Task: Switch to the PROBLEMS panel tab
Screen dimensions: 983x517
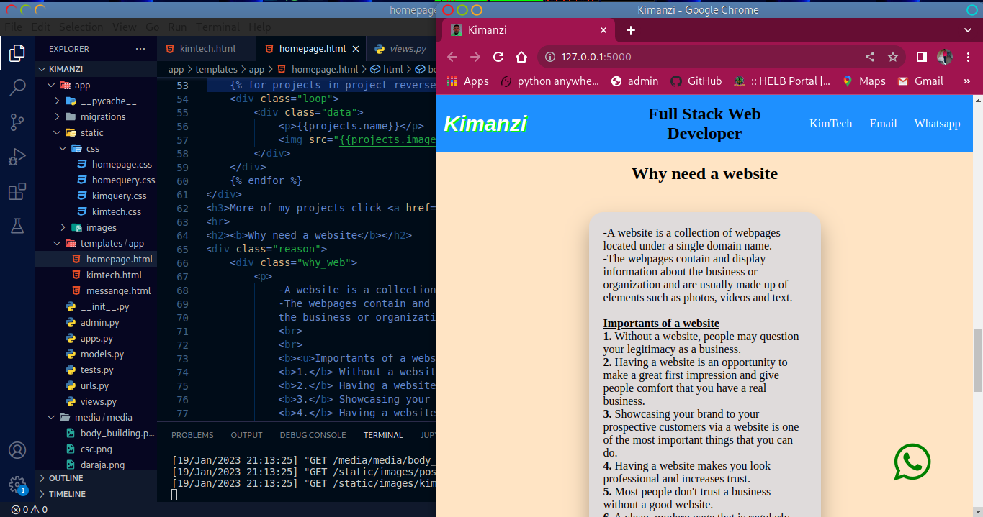Action: tap(192, 435)
